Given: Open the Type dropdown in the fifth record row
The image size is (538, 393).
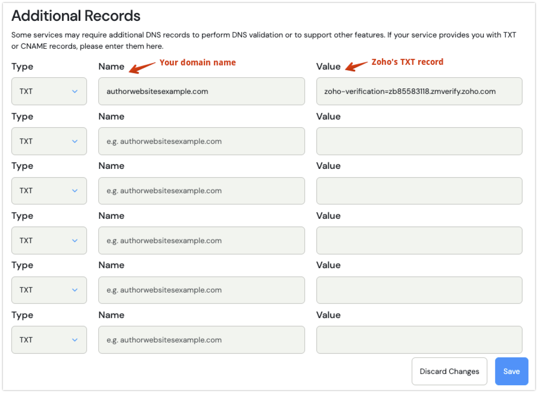Looking at the screenshot, I should tap(49, 290).
